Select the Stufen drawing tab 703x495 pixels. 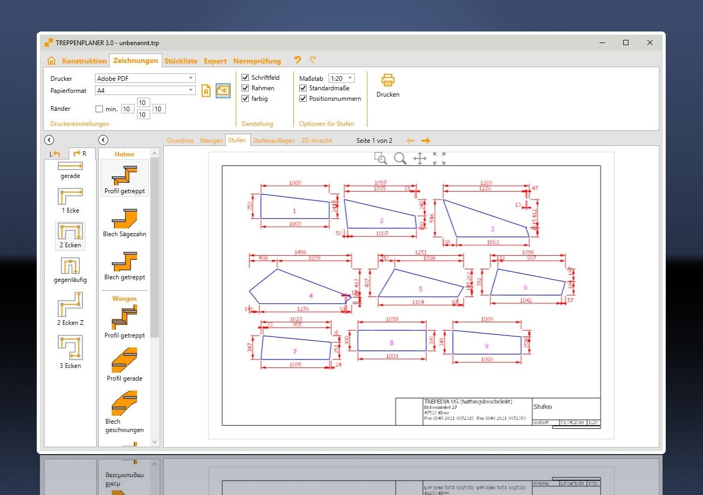[x=237, y=140]
